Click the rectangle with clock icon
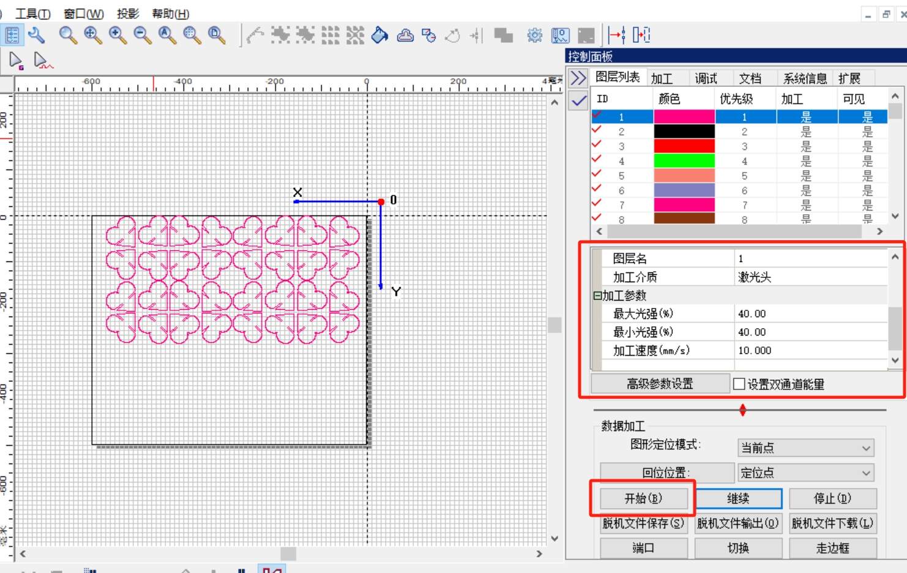The height and width of the screenshot is (573, 907). tap(429, 36)
